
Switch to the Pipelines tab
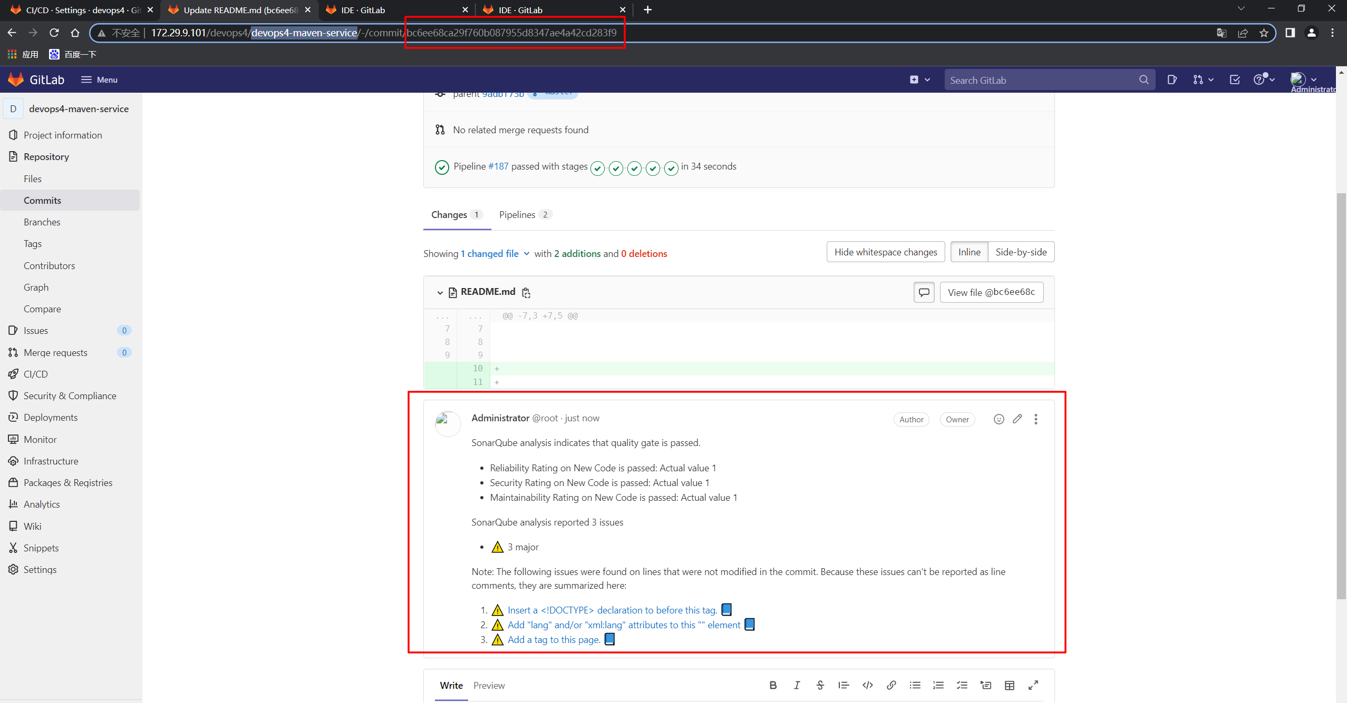point(525,214)
